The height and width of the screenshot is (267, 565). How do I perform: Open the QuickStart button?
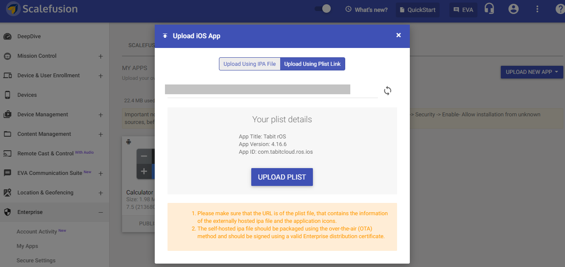[x=417, y=10]
